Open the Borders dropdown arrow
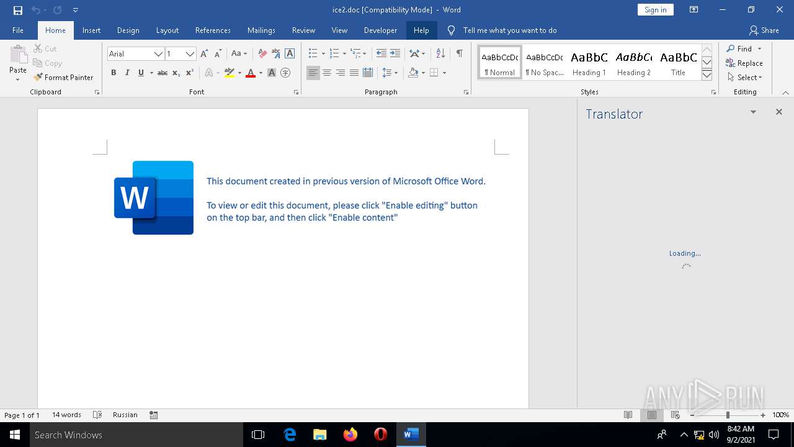 444,73
